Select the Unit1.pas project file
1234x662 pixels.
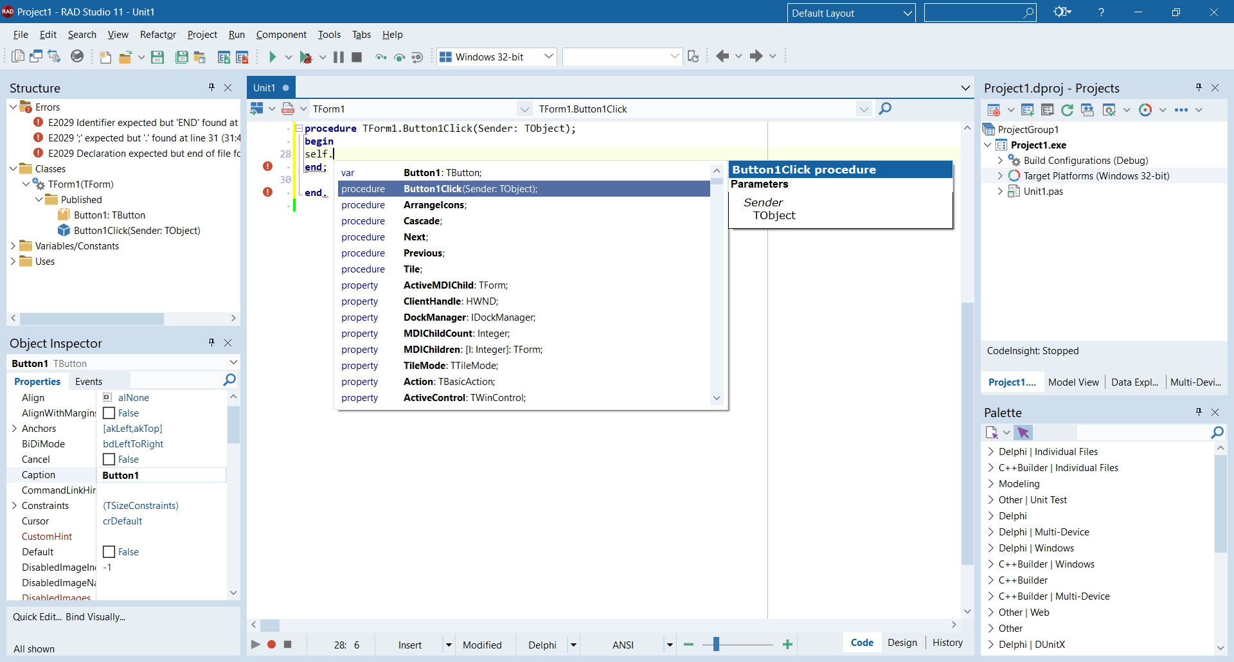point(1043,192)
